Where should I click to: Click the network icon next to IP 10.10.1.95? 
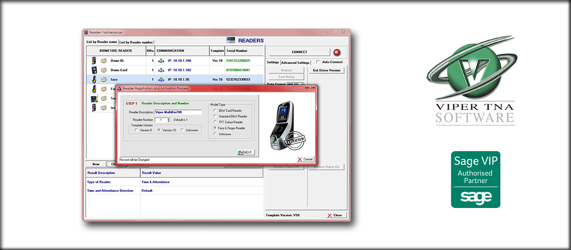coord(161,79)
